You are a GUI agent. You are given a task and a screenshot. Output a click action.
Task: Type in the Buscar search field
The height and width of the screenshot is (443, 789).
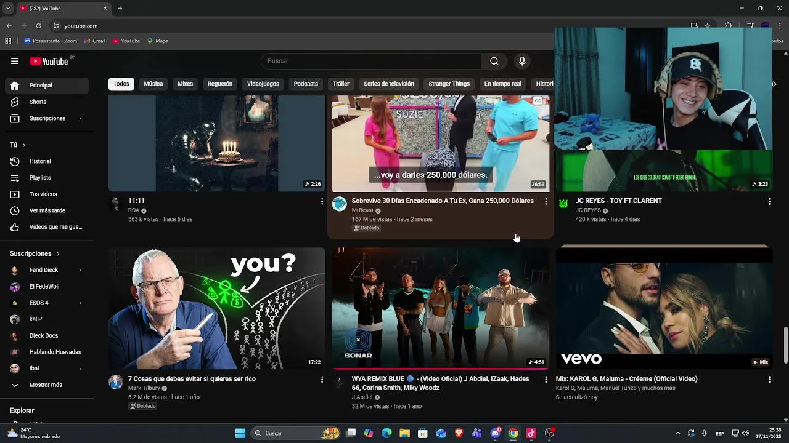pyautogui.click(x=371, y=61)
